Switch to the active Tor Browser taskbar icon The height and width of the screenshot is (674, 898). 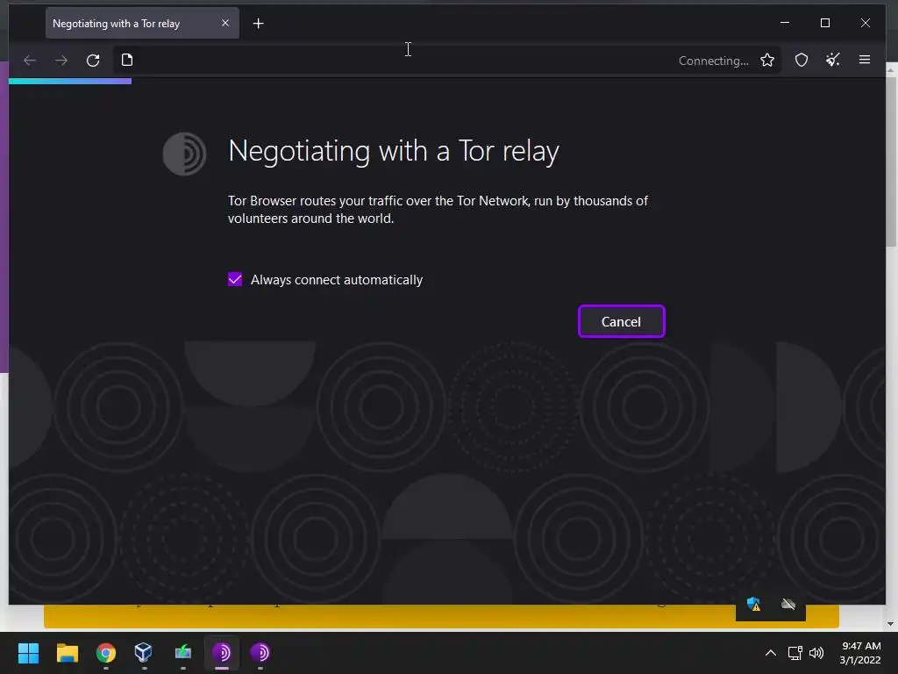tap(222, 653)
